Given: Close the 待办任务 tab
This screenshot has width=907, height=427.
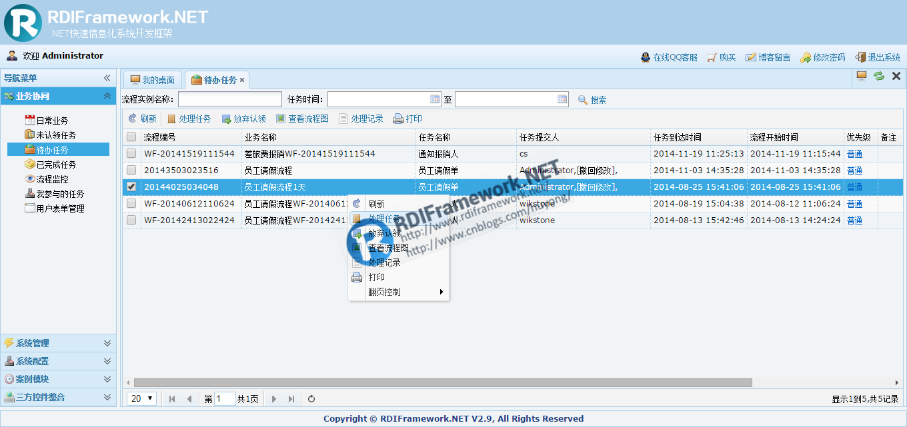Looking at the screenshot, I should tap(242, 80).
